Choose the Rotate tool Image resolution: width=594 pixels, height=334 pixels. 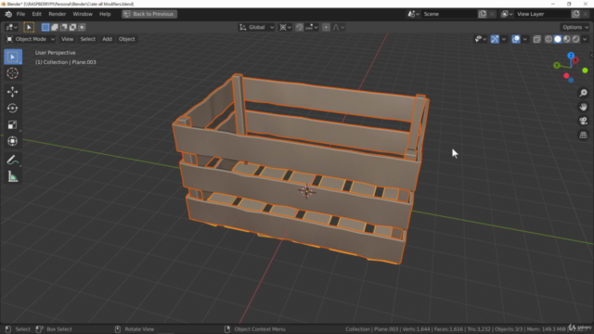click(x=12, y=109)
